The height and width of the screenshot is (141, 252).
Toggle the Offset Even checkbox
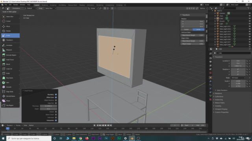click(56, 98)
